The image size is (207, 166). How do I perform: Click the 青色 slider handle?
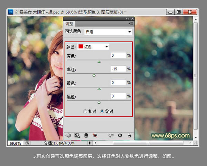[99, 62]
